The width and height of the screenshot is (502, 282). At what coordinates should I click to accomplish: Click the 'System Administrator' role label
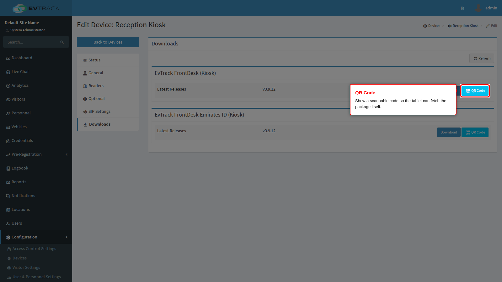[x=28, y=30]
